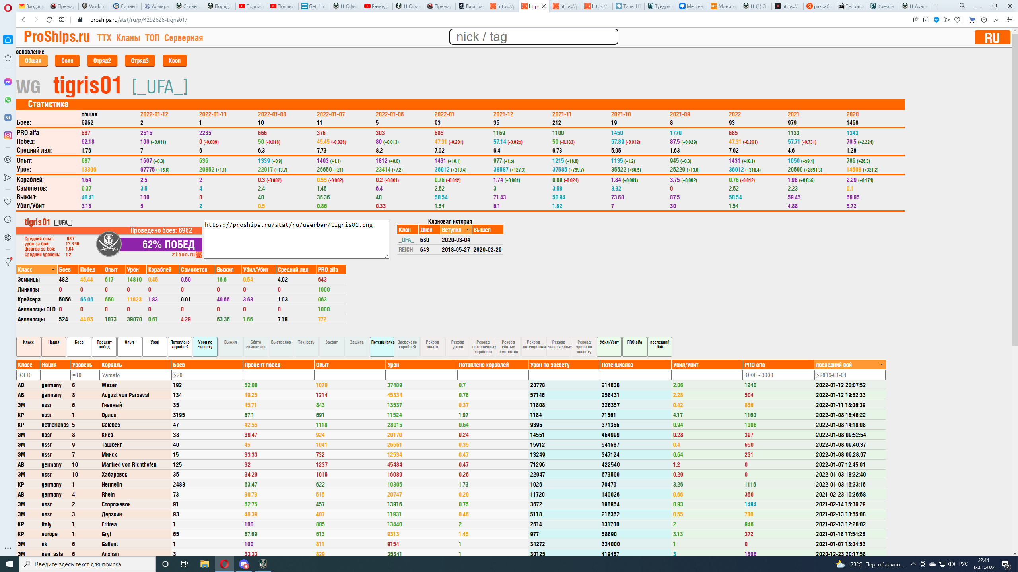
Task: Click the Opera sidebar history clock
Action: [x=8, y=220]
